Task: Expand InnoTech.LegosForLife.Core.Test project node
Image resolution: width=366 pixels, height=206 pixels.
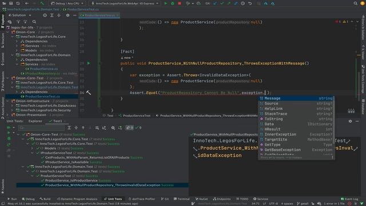Action: (x=12, y=82)
